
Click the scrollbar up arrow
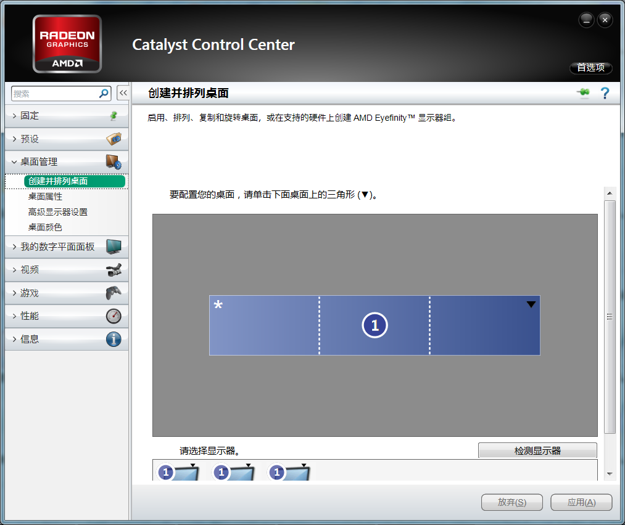point(610,193)
